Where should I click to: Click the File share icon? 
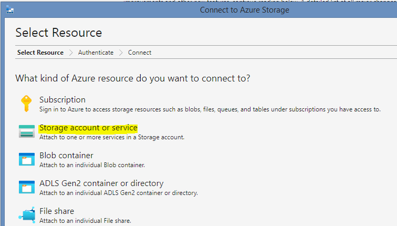[27, 215]
